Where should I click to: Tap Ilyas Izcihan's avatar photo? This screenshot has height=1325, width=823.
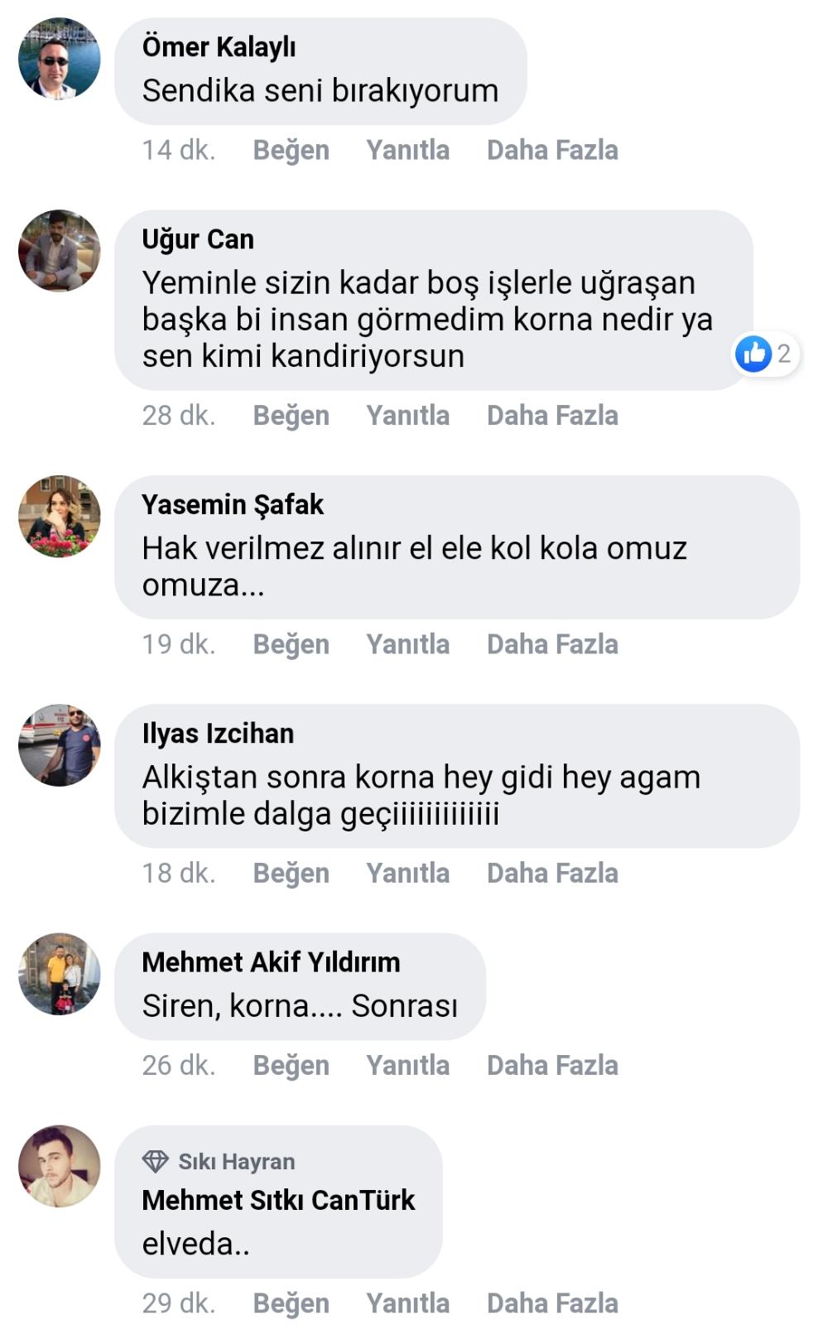[60, 745]
